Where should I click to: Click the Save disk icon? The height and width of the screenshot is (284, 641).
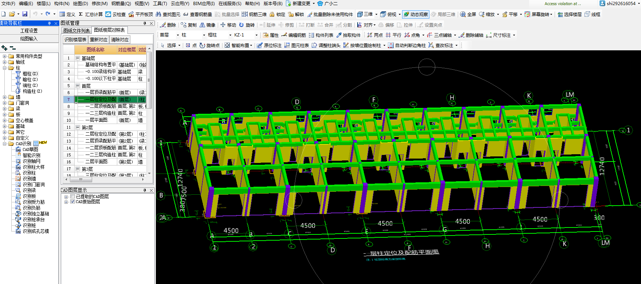coord(25,14)
